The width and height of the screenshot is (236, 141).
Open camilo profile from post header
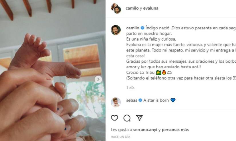point(132,8)
